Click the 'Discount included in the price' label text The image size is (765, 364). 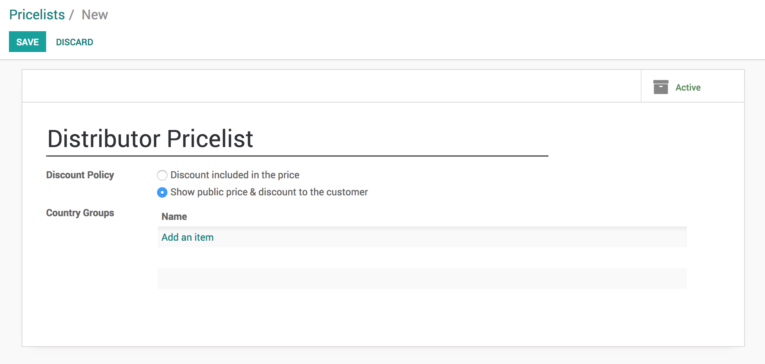235,175
